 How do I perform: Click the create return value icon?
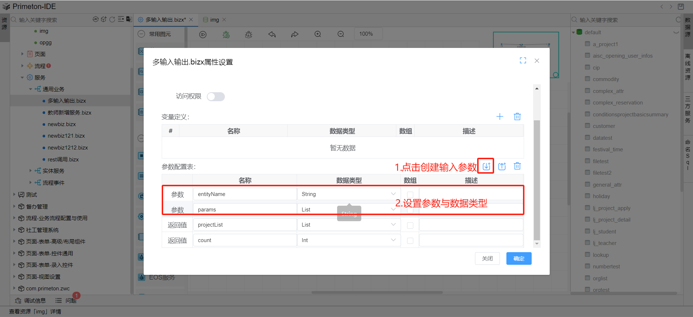[502, 166]
